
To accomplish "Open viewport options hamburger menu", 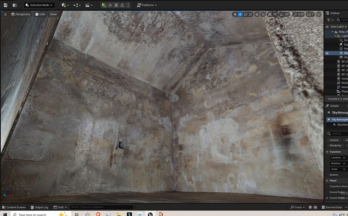I will [x=5, y=14].
